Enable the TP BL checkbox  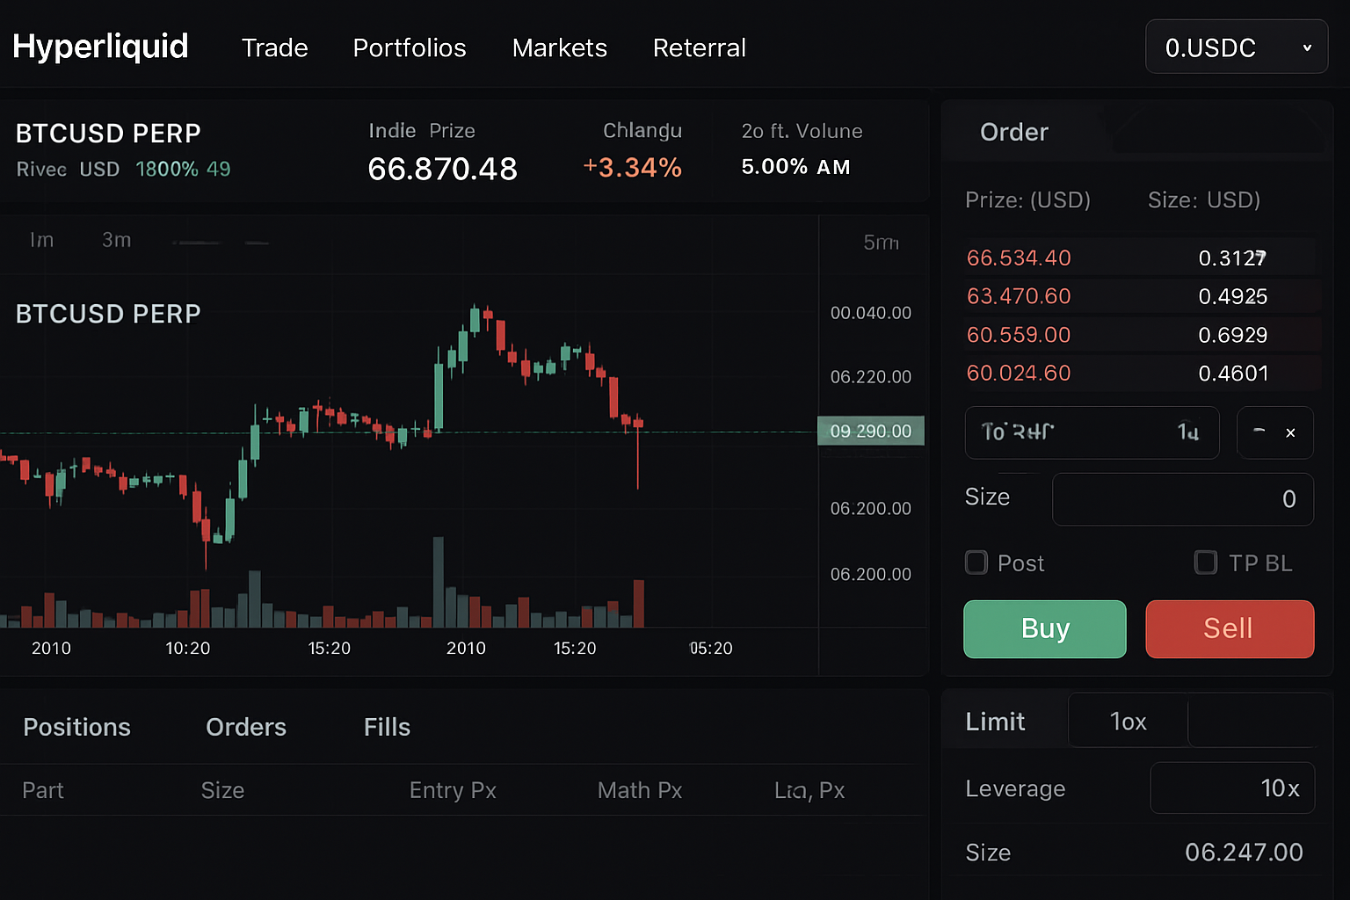coord(1205,562)
